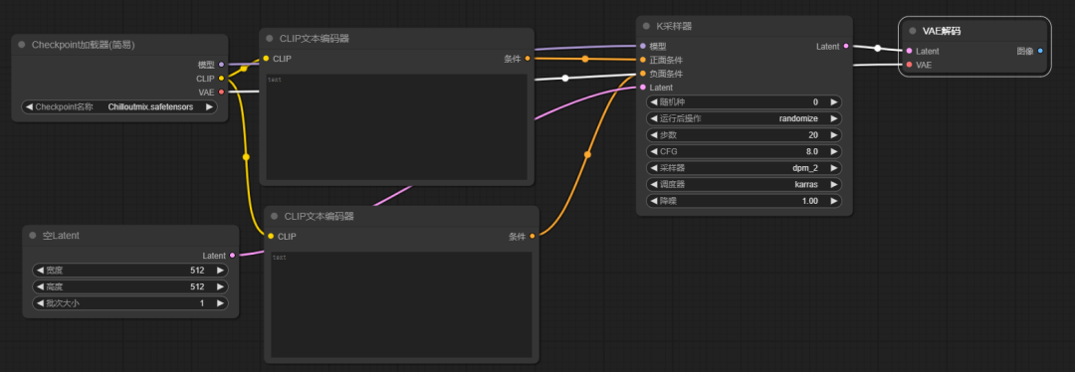The height and width of the screenshot is (372, 1075).
Task: Click CLIP input port of upper CLIP文本编码器
Action: (x=266, y=59)
